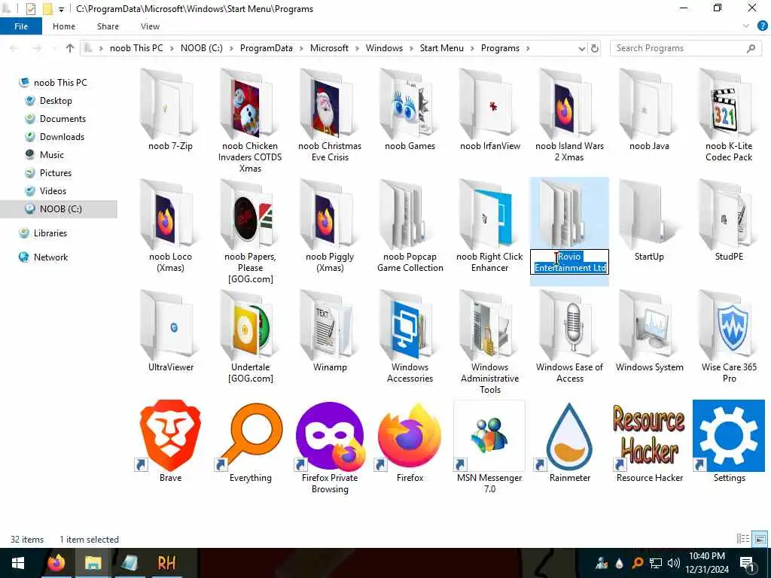Select Downloads in navigation pane
Image resolution: width=771 pixels, height=578 pixels.
pyautogui.click(x=62, y=137)
